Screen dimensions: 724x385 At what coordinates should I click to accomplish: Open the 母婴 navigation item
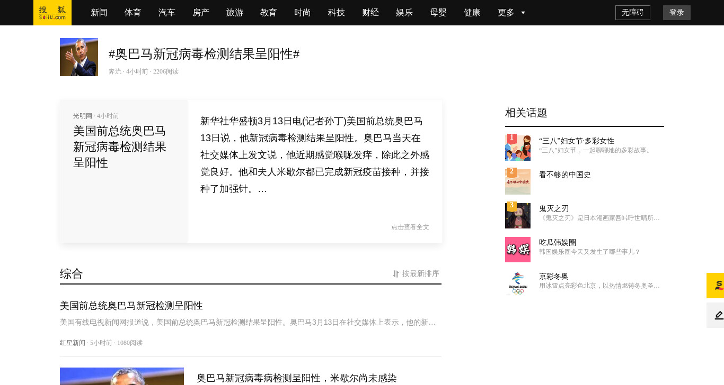[438, 13]
